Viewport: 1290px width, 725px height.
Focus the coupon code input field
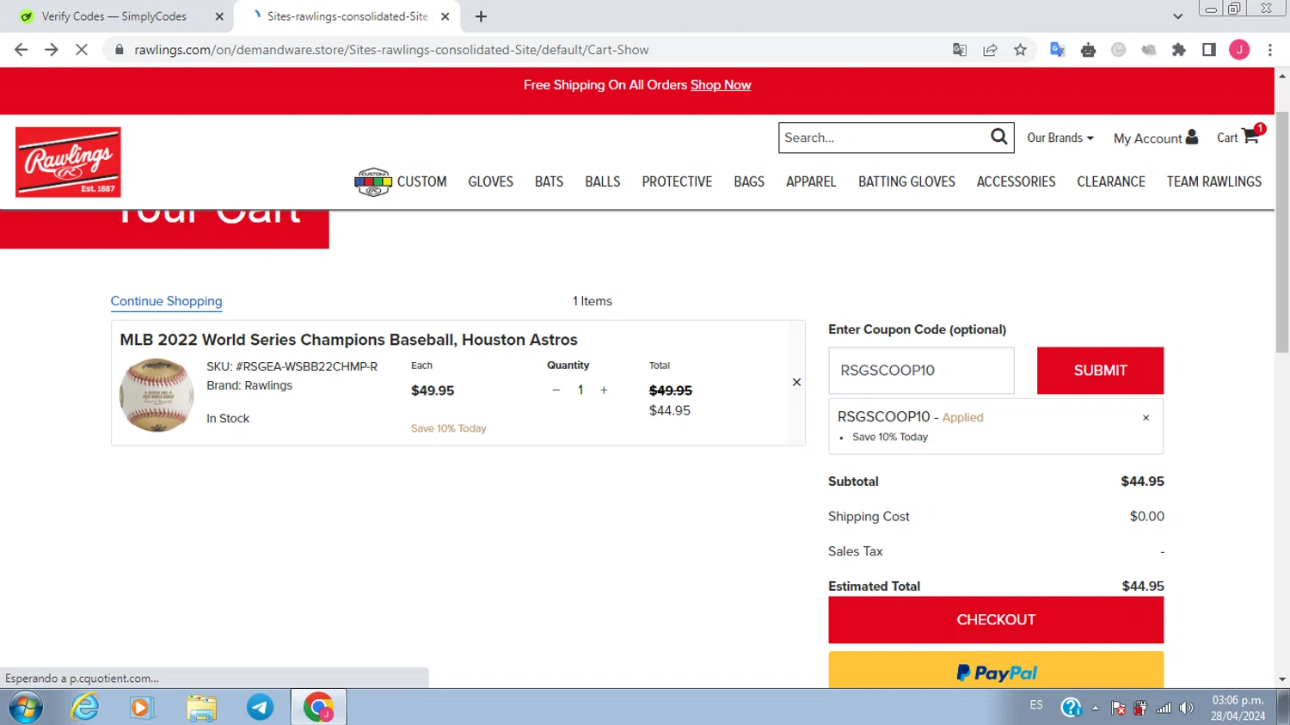(x=921, y=371)
